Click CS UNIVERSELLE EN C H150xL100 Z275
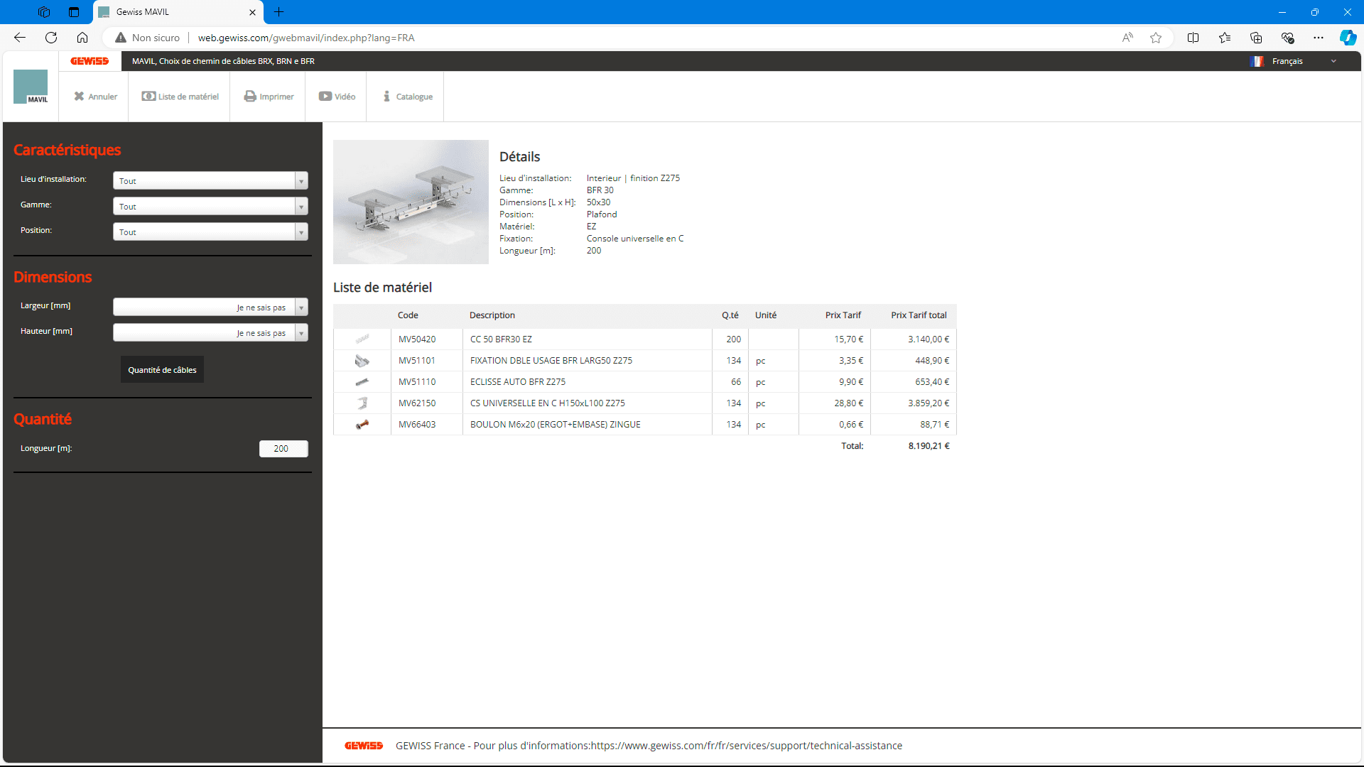The width and height of the screenshot is (1364, 767). coord(548,403)
